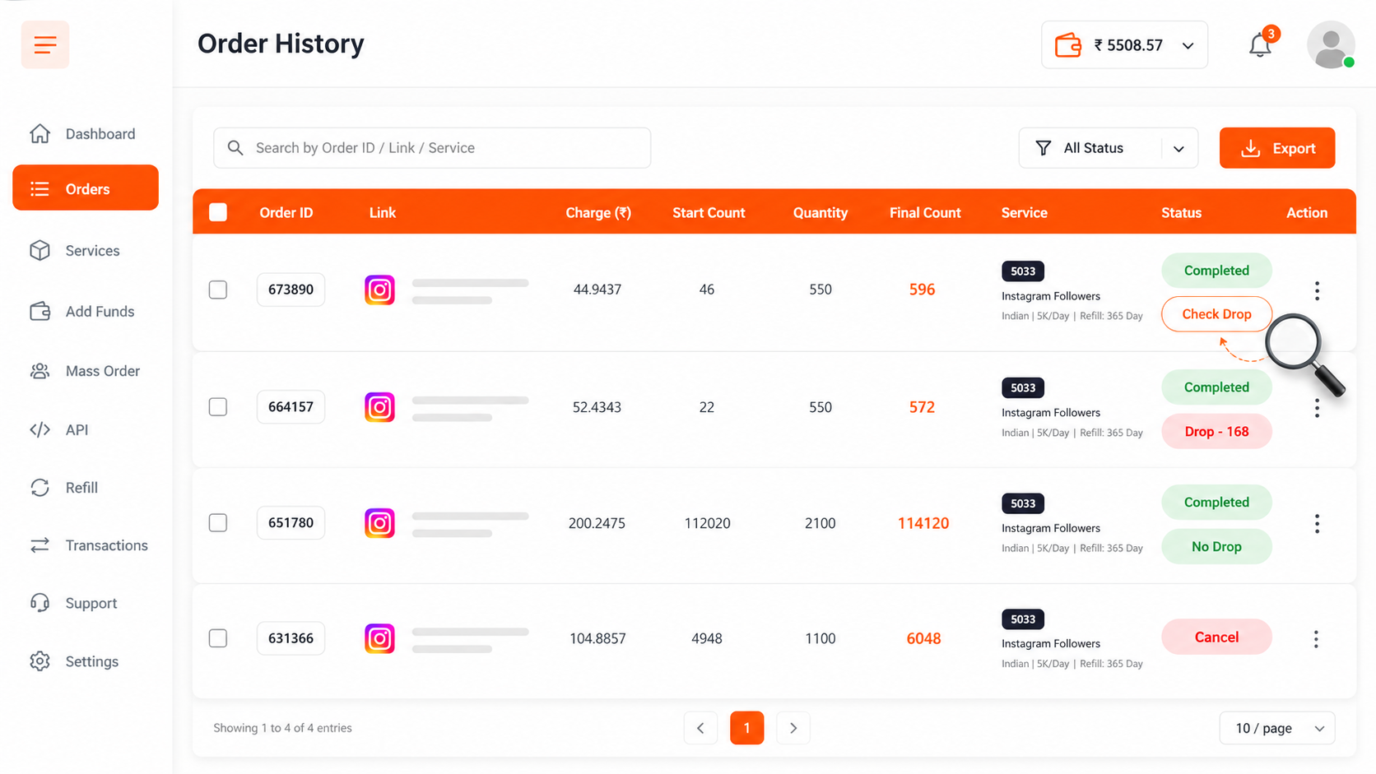Click the Check Drop button
Viewport: 1376px width, 774px height.
1216,314
